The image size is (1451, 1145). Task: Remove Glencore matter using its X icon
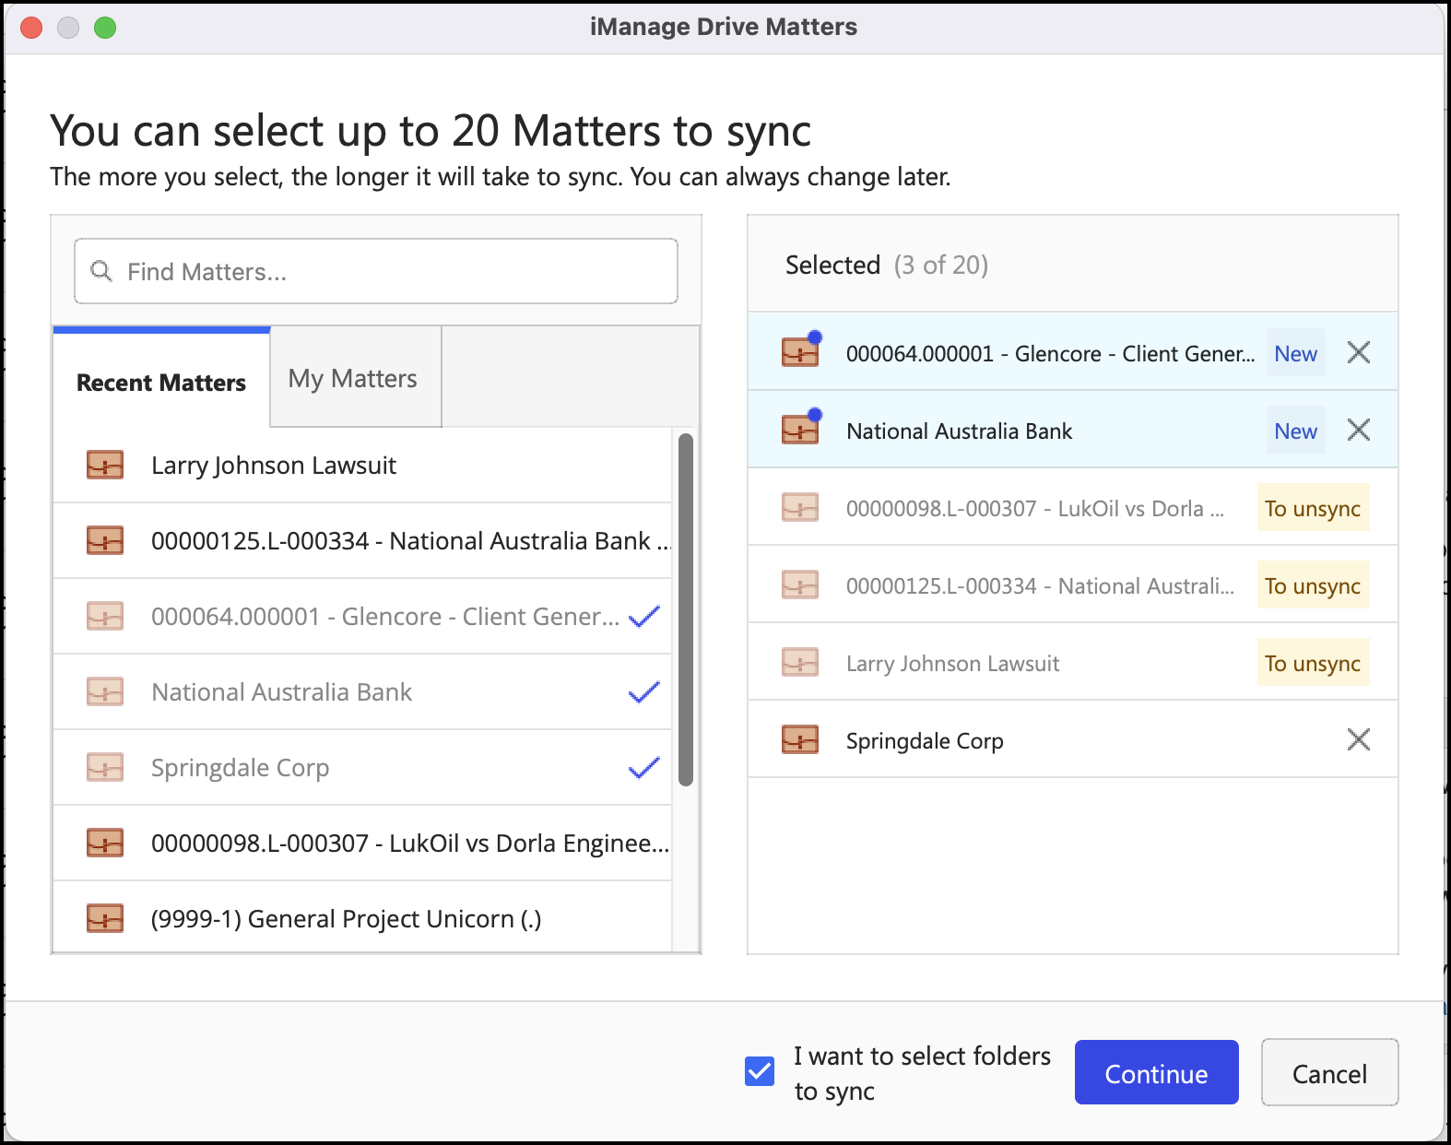(1358, 353)
